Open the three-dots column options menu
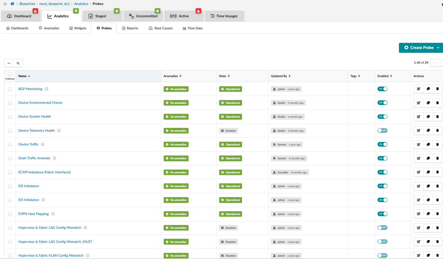This screenshot has width=443, height=259. pos(9,63)
